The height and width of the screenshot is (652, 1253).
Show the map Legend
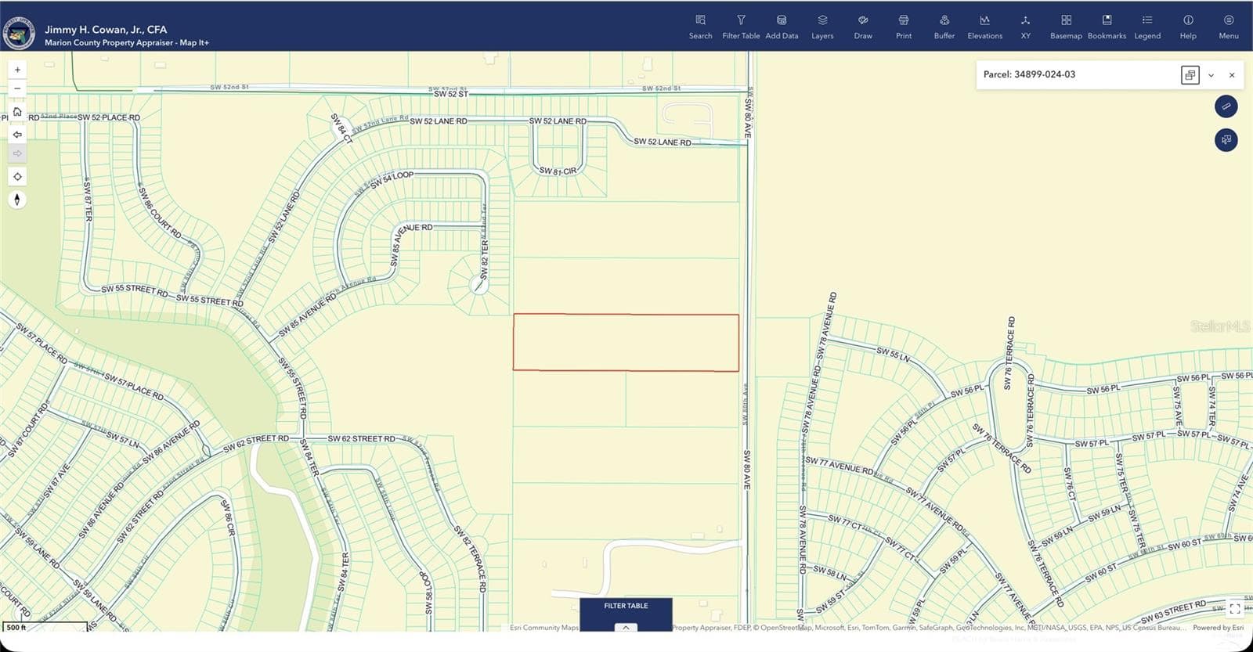tap(1147, 27)
